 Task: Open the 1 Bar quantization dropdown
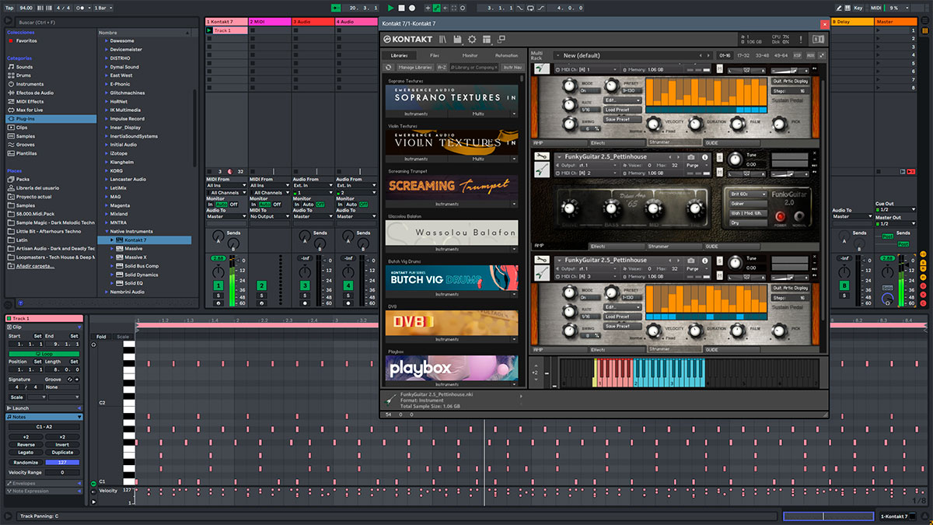(x=102, y=8)
